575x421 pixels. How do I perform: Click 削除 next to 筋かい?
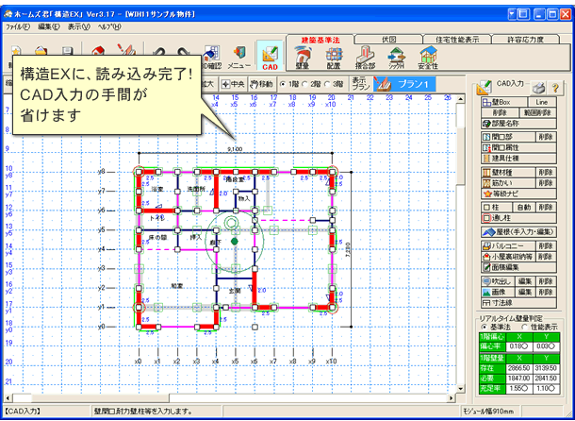tap(546, 183)
